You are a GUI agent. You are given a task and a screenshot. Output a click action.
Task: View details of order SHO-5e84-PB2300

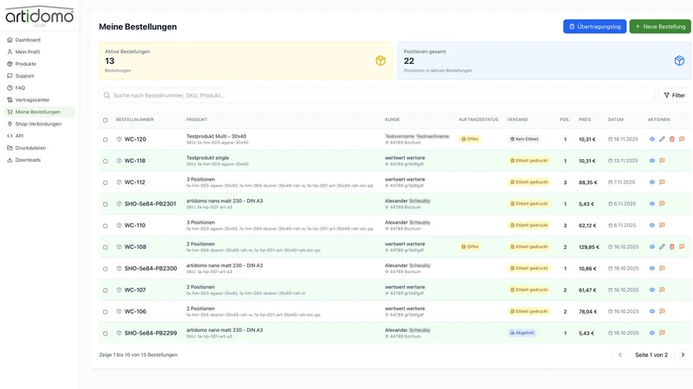coord(652,268)
